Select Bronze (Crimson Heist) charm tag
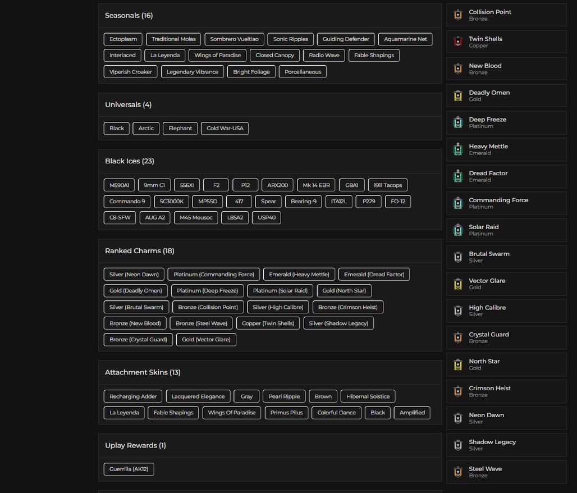The image size is (577, 493). click(x=348, y=307)
